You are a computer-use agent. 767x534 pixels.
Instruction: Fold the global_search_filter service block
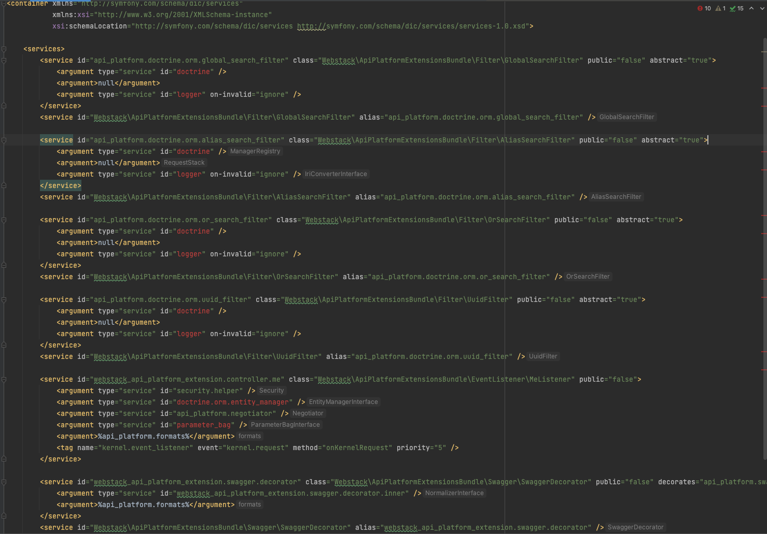point(4,61)
